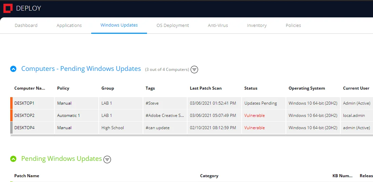Collapse the Computers - Pending Windows Updates section
373x182 pixels.
13,69
